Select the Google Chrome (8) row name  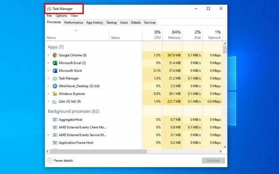[73, 55]
